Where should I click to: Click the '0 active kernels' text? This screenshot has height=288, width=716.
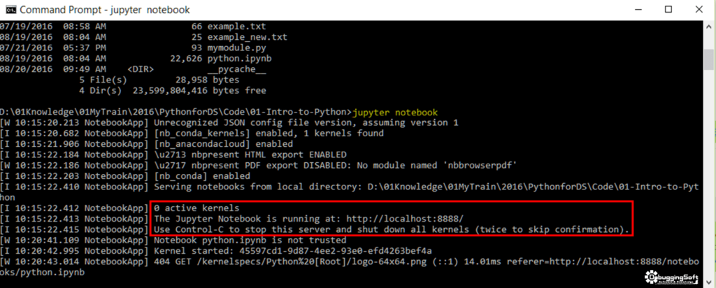tap(196, 208)
